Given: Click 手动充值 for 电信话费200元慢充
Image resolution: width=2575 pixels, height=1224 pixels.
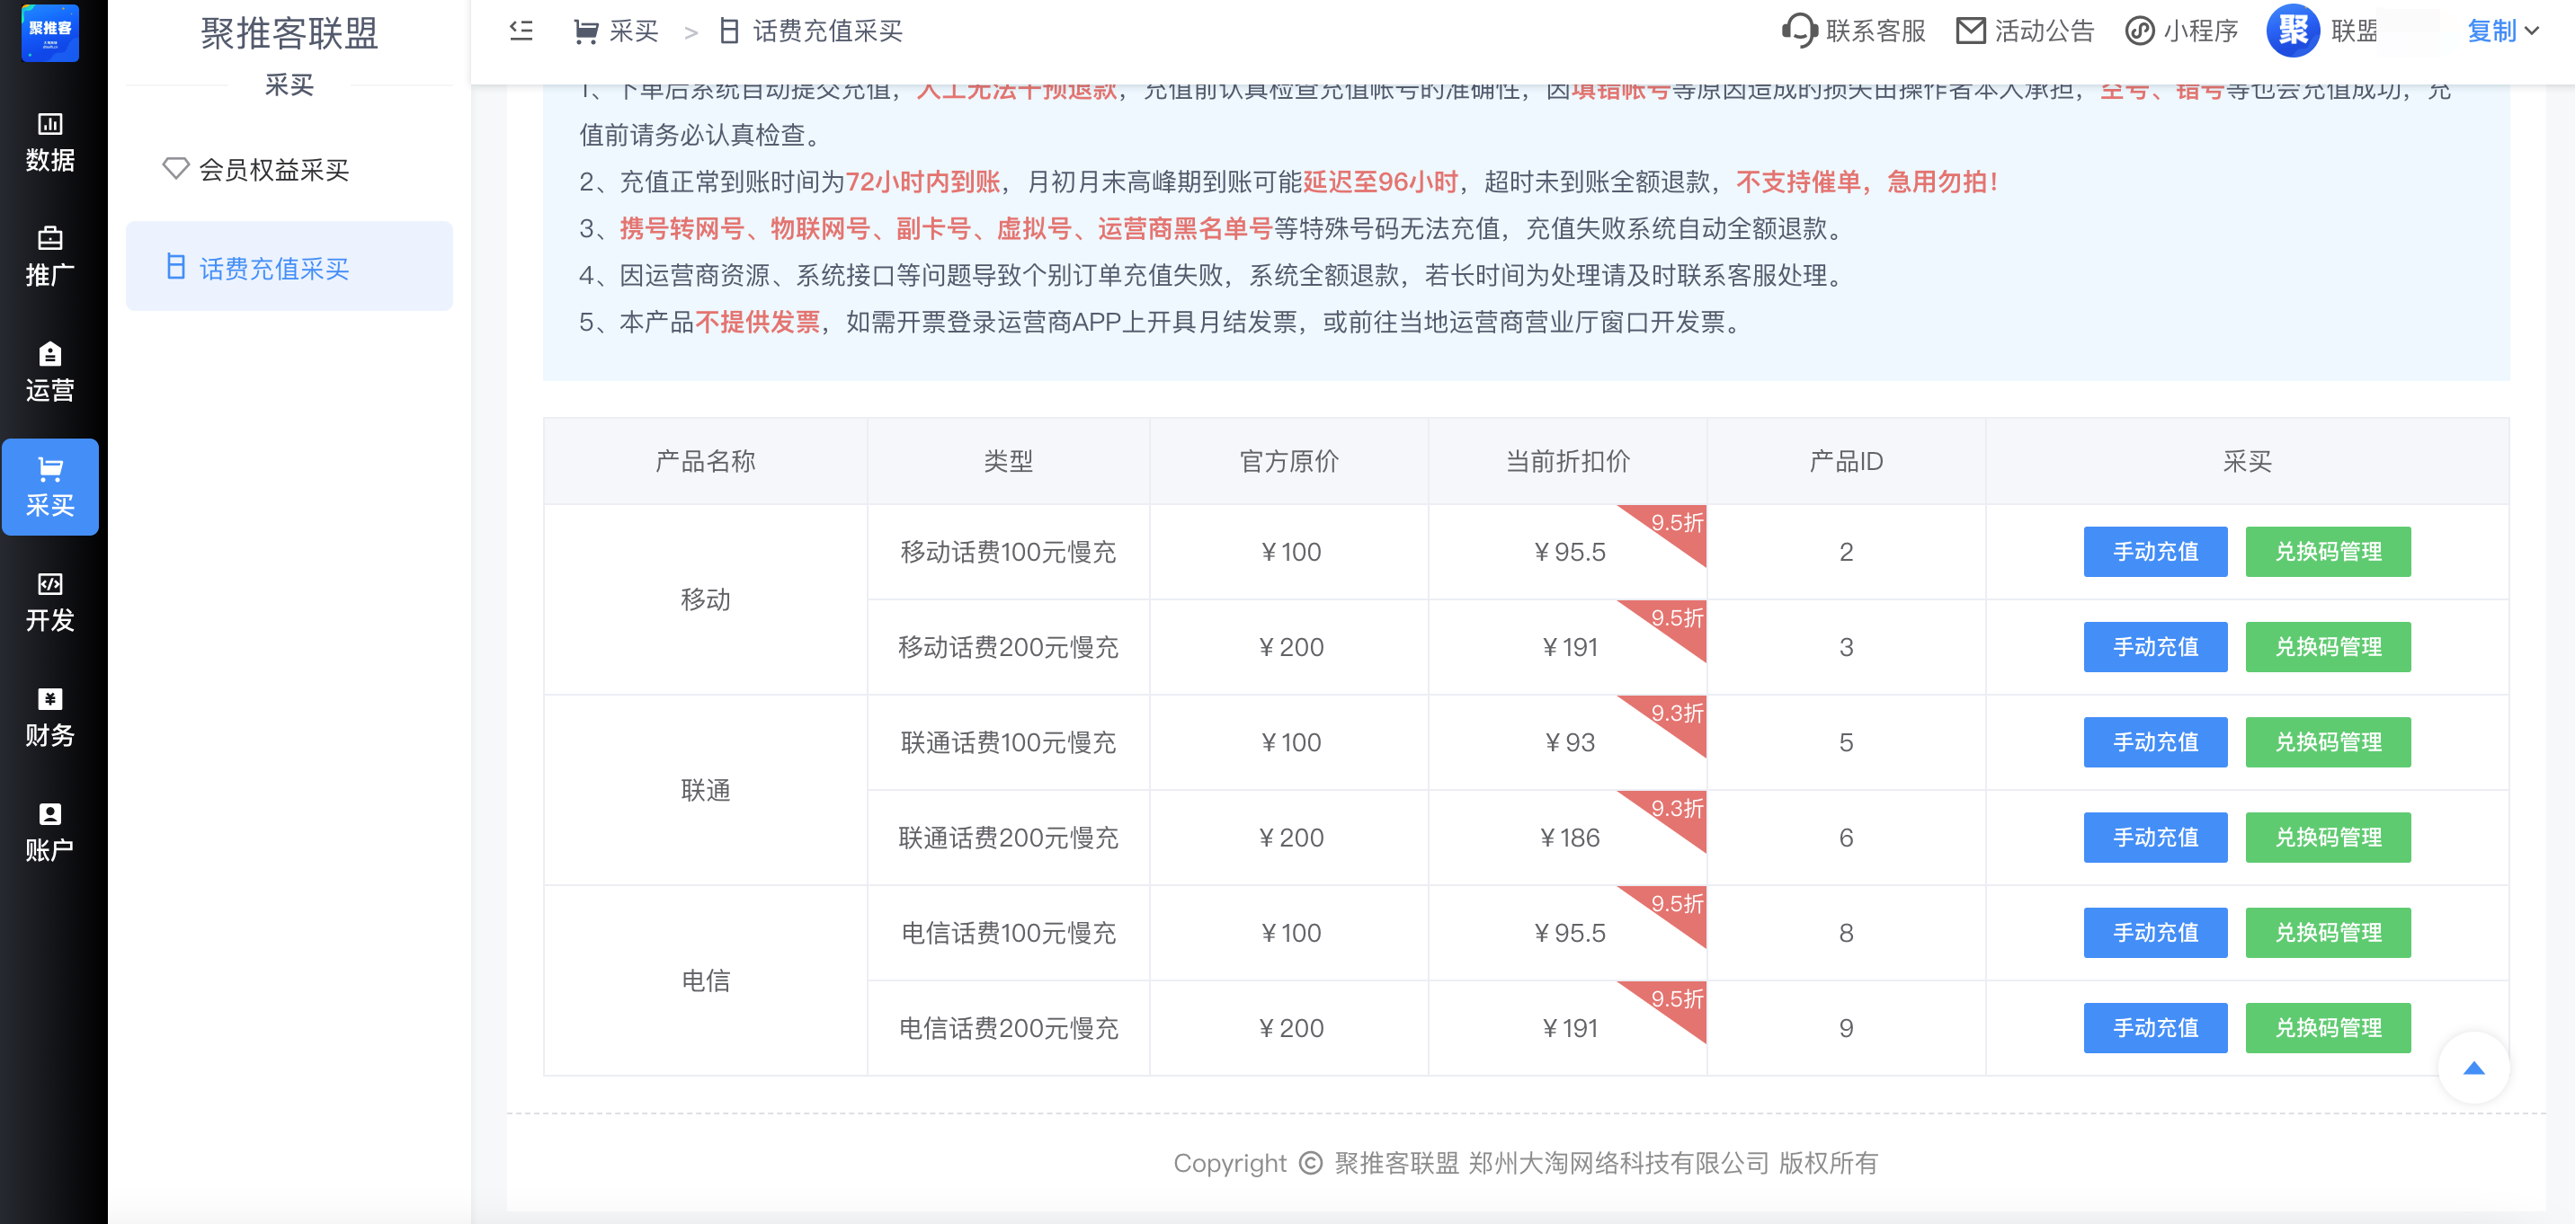Looking at the screenshot, I should (2154, 1027).
